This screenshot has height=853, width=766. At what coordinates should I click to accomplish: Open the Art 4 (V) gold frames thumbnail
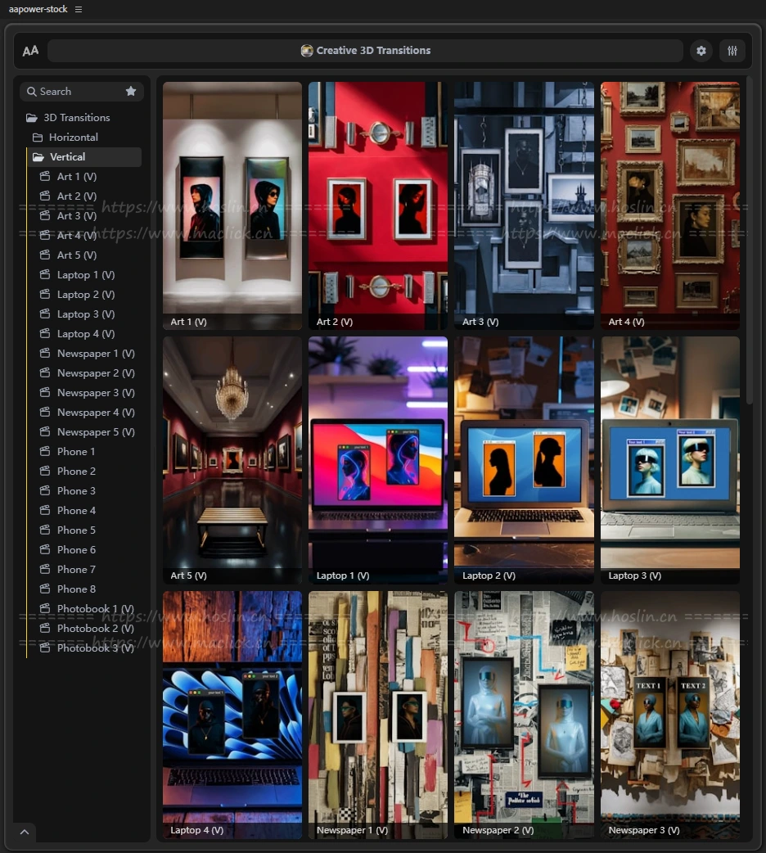pos(670,205)
